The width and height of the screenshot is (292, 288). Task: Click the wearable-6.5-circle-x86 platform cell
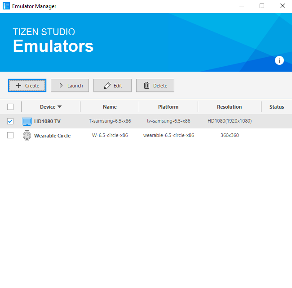pos(168,136)
